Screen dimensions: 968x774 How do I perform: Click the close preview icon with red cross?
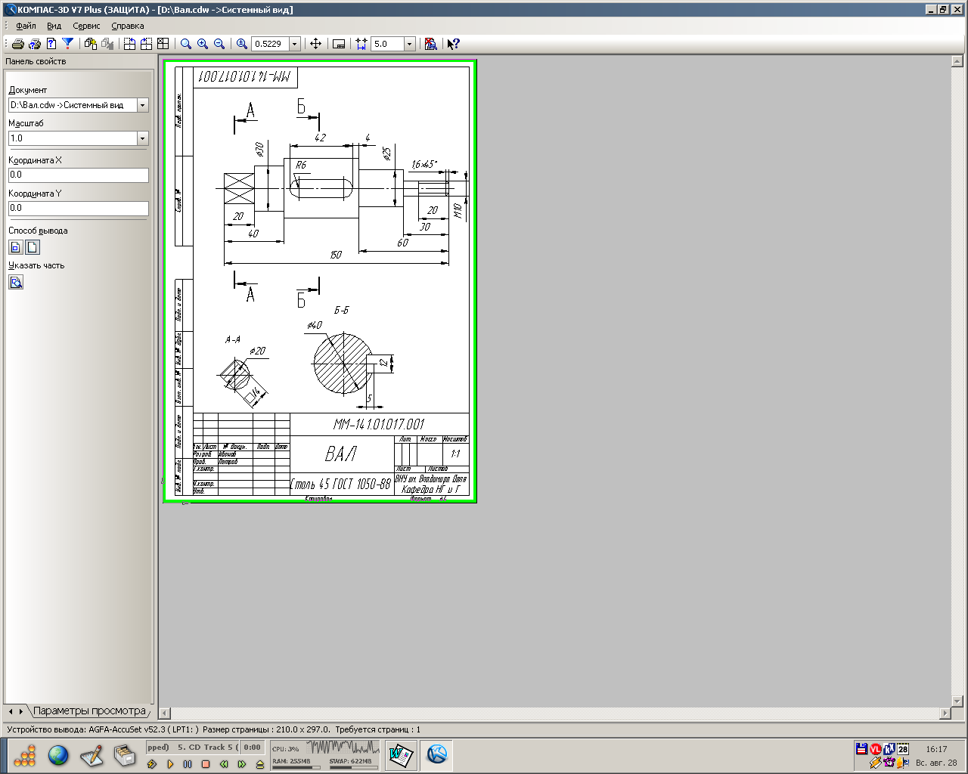tap(430, 44)
